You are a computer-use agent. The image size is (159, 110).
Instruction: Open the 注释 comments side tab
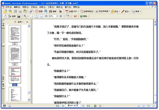pyautogui.click(x=3, y=85)
